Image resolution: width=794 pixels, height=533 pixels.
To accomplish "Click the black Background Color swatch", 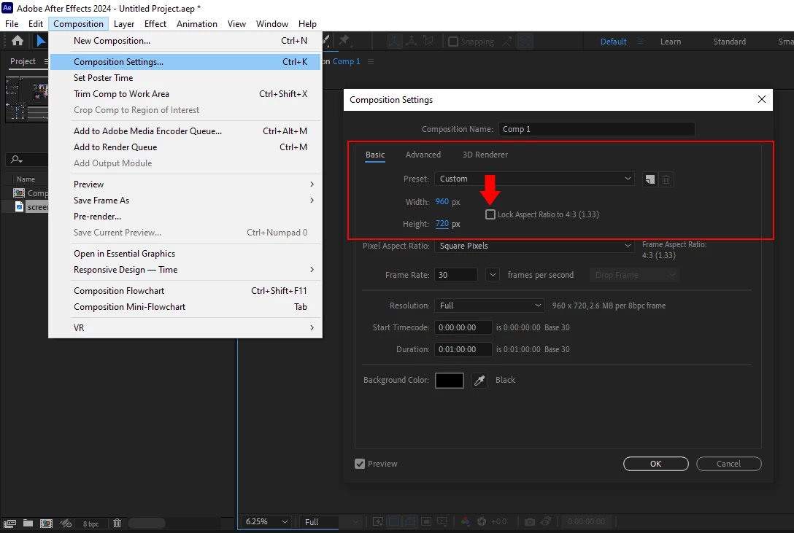I will [x=449, y=381].
